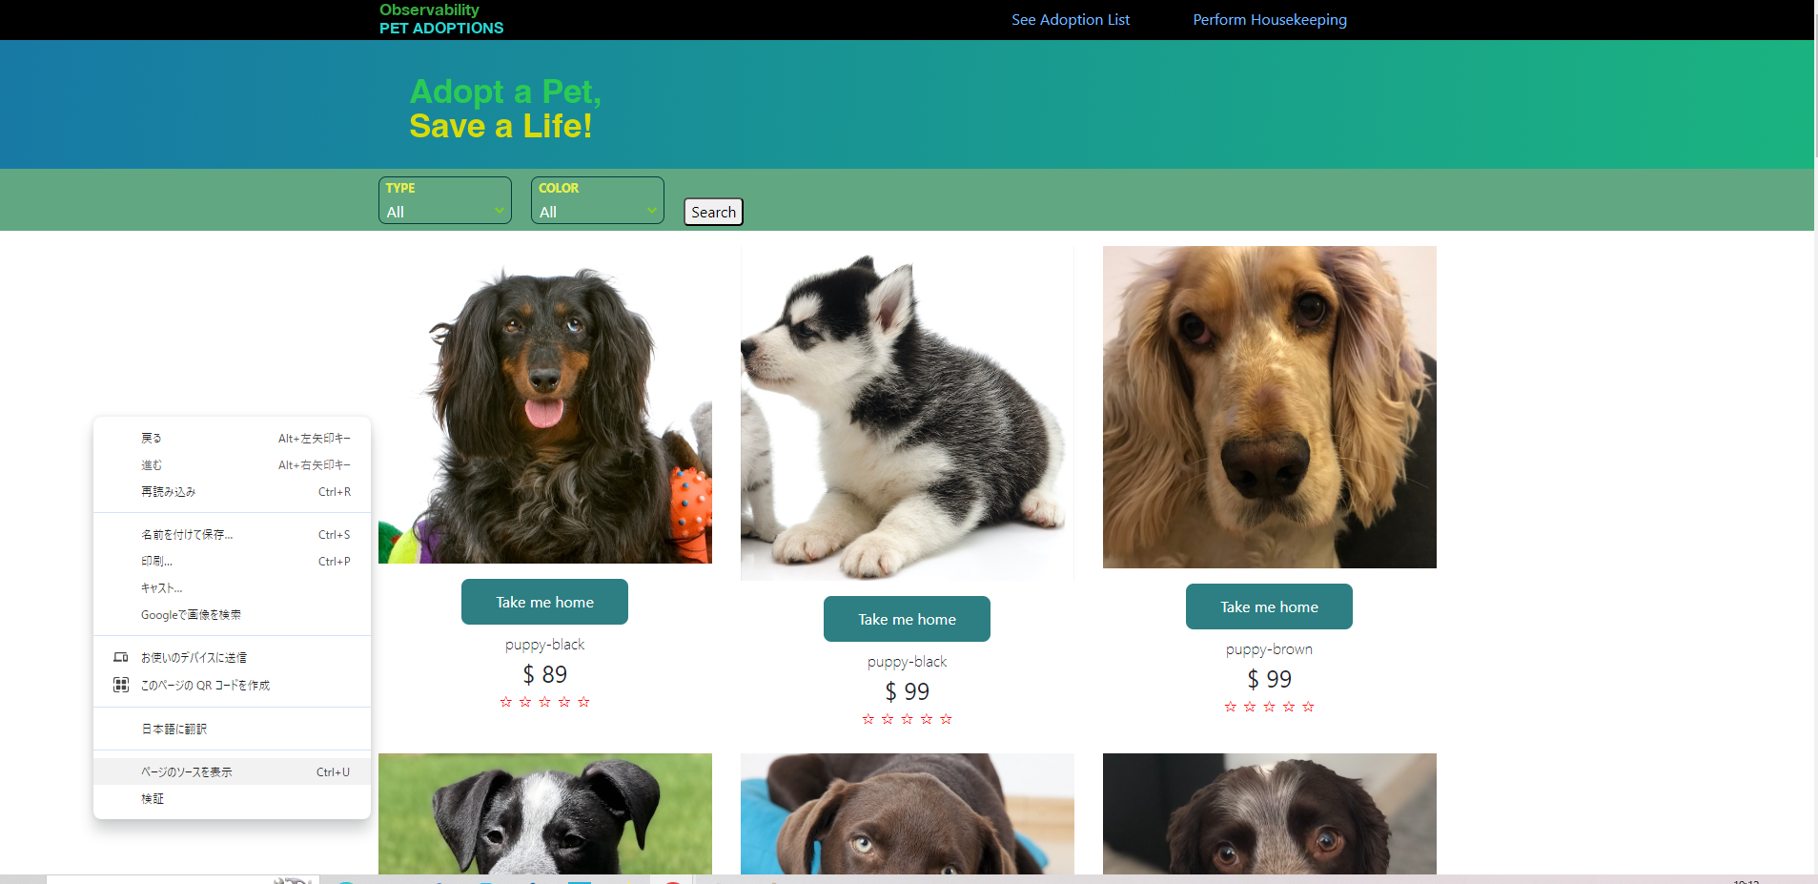Open the COLOR dropdown filter
This screenshot has height=884, width=1818.
(x=598, y=200)
